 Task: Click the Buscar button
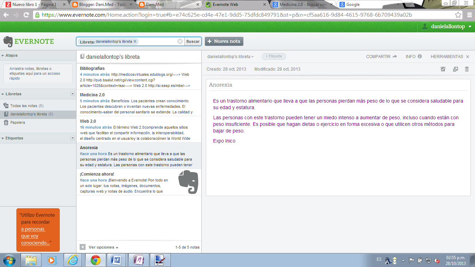(x=193, y=41)
